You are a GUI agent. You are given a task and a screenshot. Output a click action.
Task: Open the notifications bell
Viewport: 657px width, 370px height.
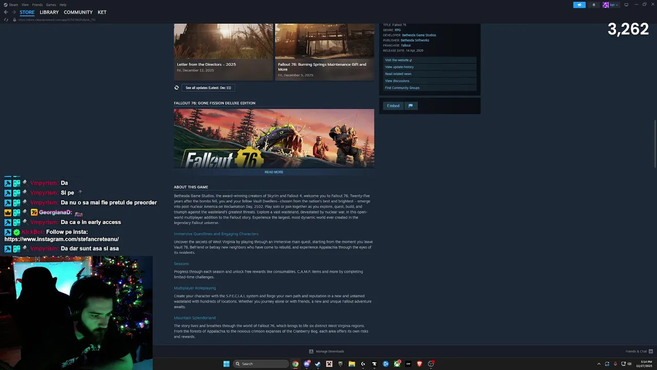[594, 5]
